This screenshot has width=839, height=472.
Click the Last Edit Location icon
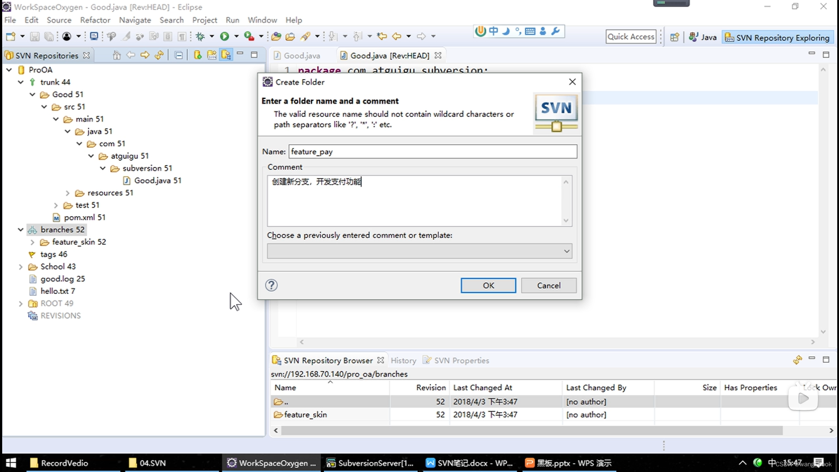(x=382, y=36)
